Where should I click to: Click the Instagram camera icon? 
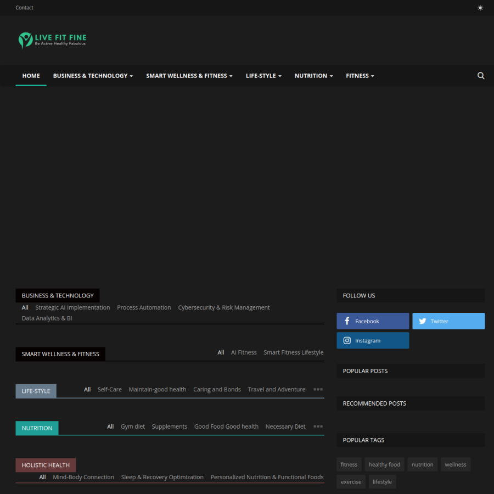[x=347, y=340]
